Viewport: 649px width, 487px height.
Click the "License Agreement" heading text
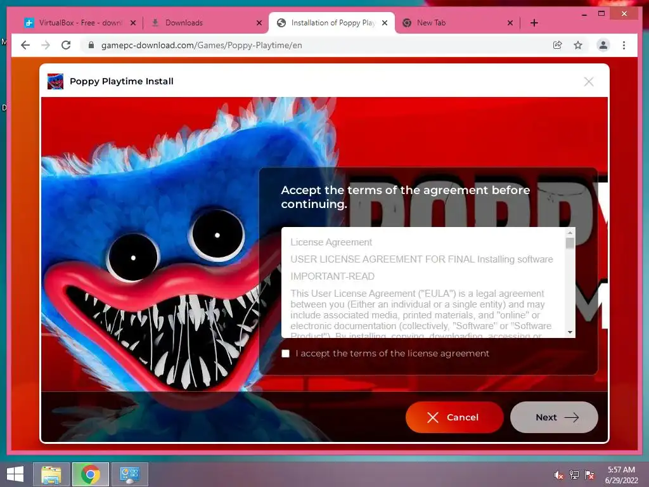(x=331, y=242)
